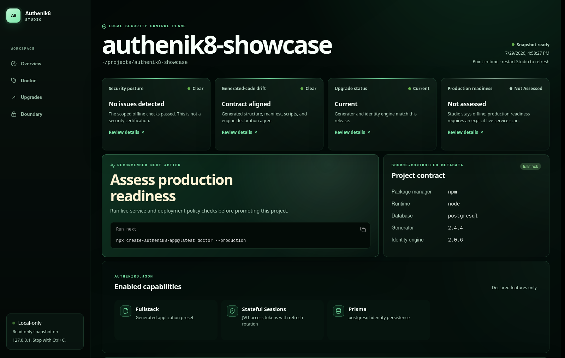This screenshot has height=358, width=565.
Task: Click the Enabled capabilities heading
Action: click(148, 287)
